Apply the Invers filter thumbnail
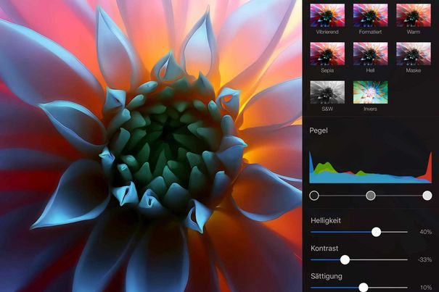Viewport: 439px width, 292px height. click(x=370, y=92)
